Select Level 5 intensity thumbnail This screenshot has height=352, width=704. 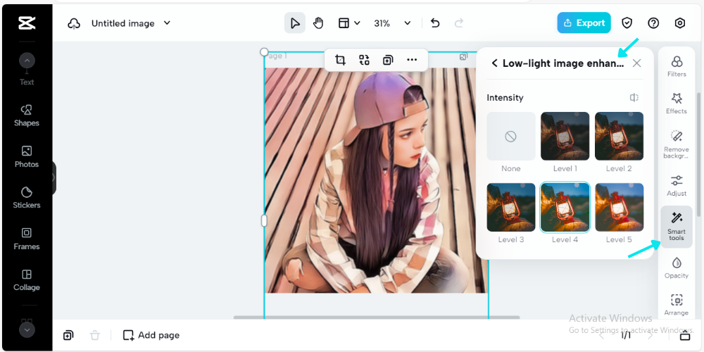(x=619, y=208)
